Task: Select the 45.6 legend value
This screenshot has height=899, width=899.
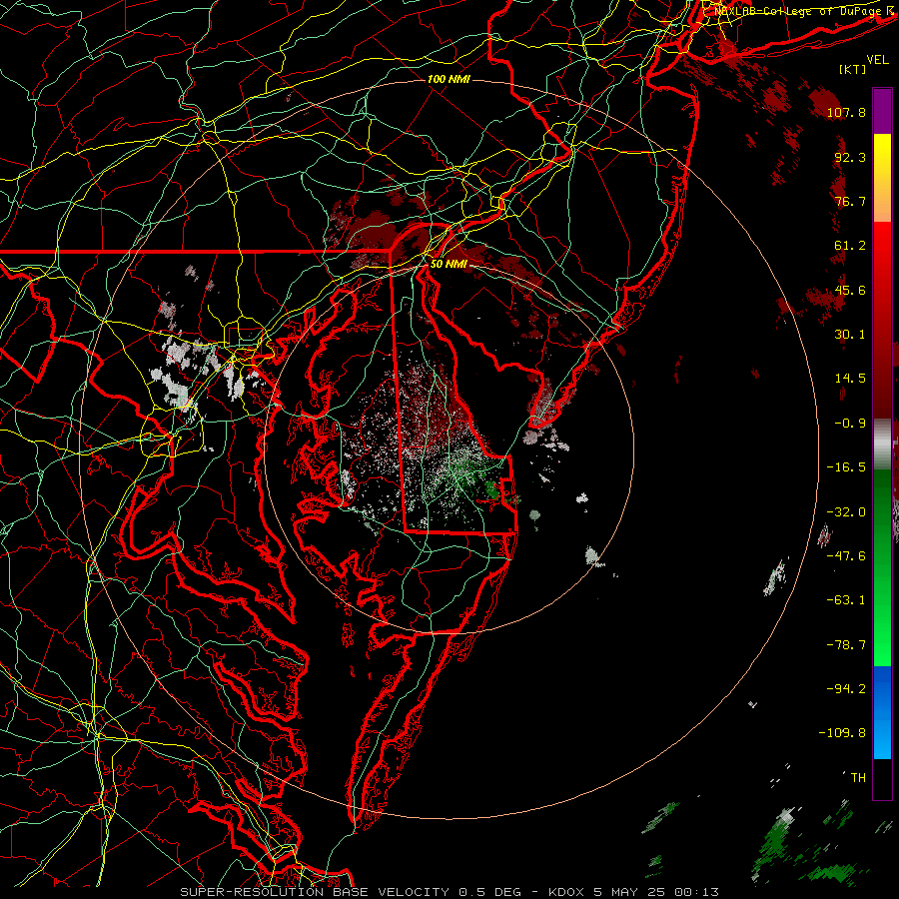Action: coord(850,290)
